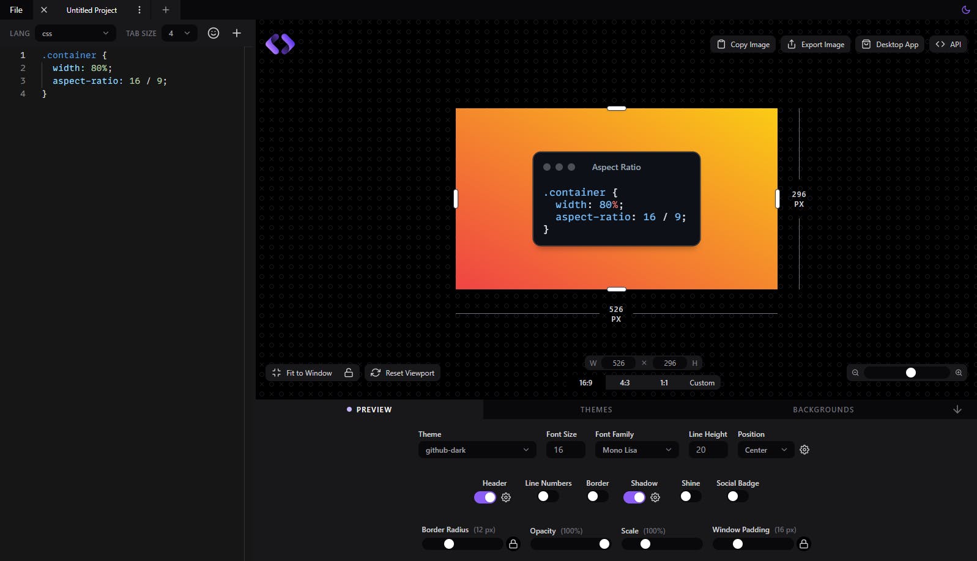Lock the Window Padding value
The width and height of the screenshot is (977, 561).
[804, 544]
